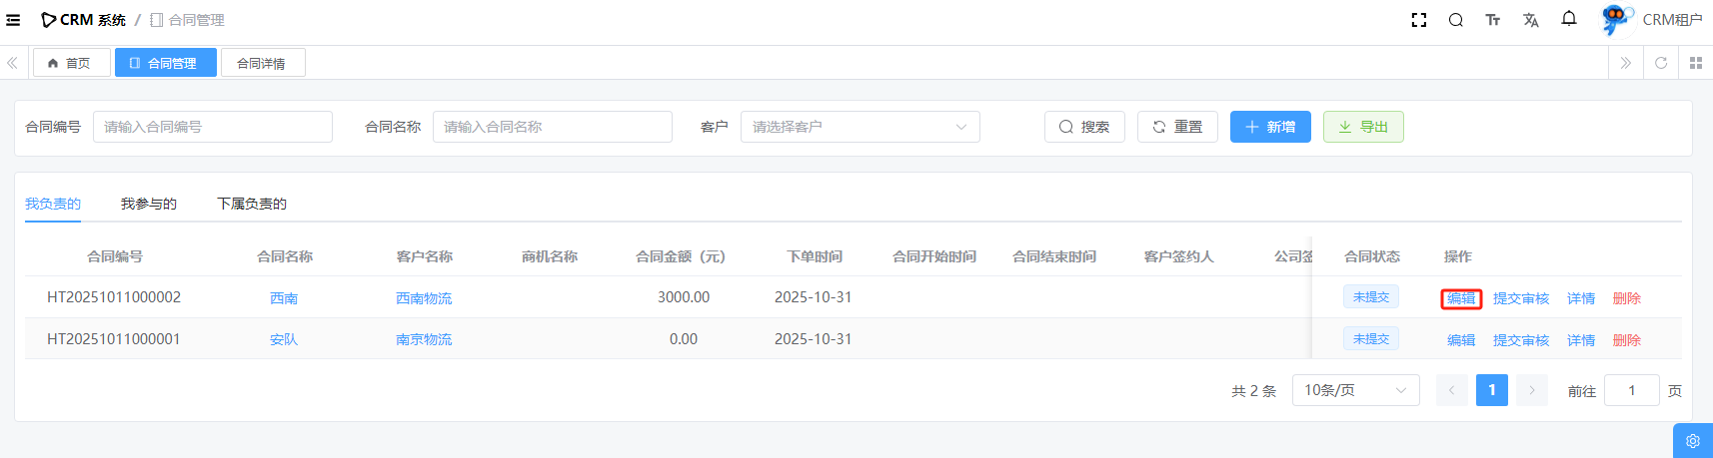Open the top bar search icon

1455,20
